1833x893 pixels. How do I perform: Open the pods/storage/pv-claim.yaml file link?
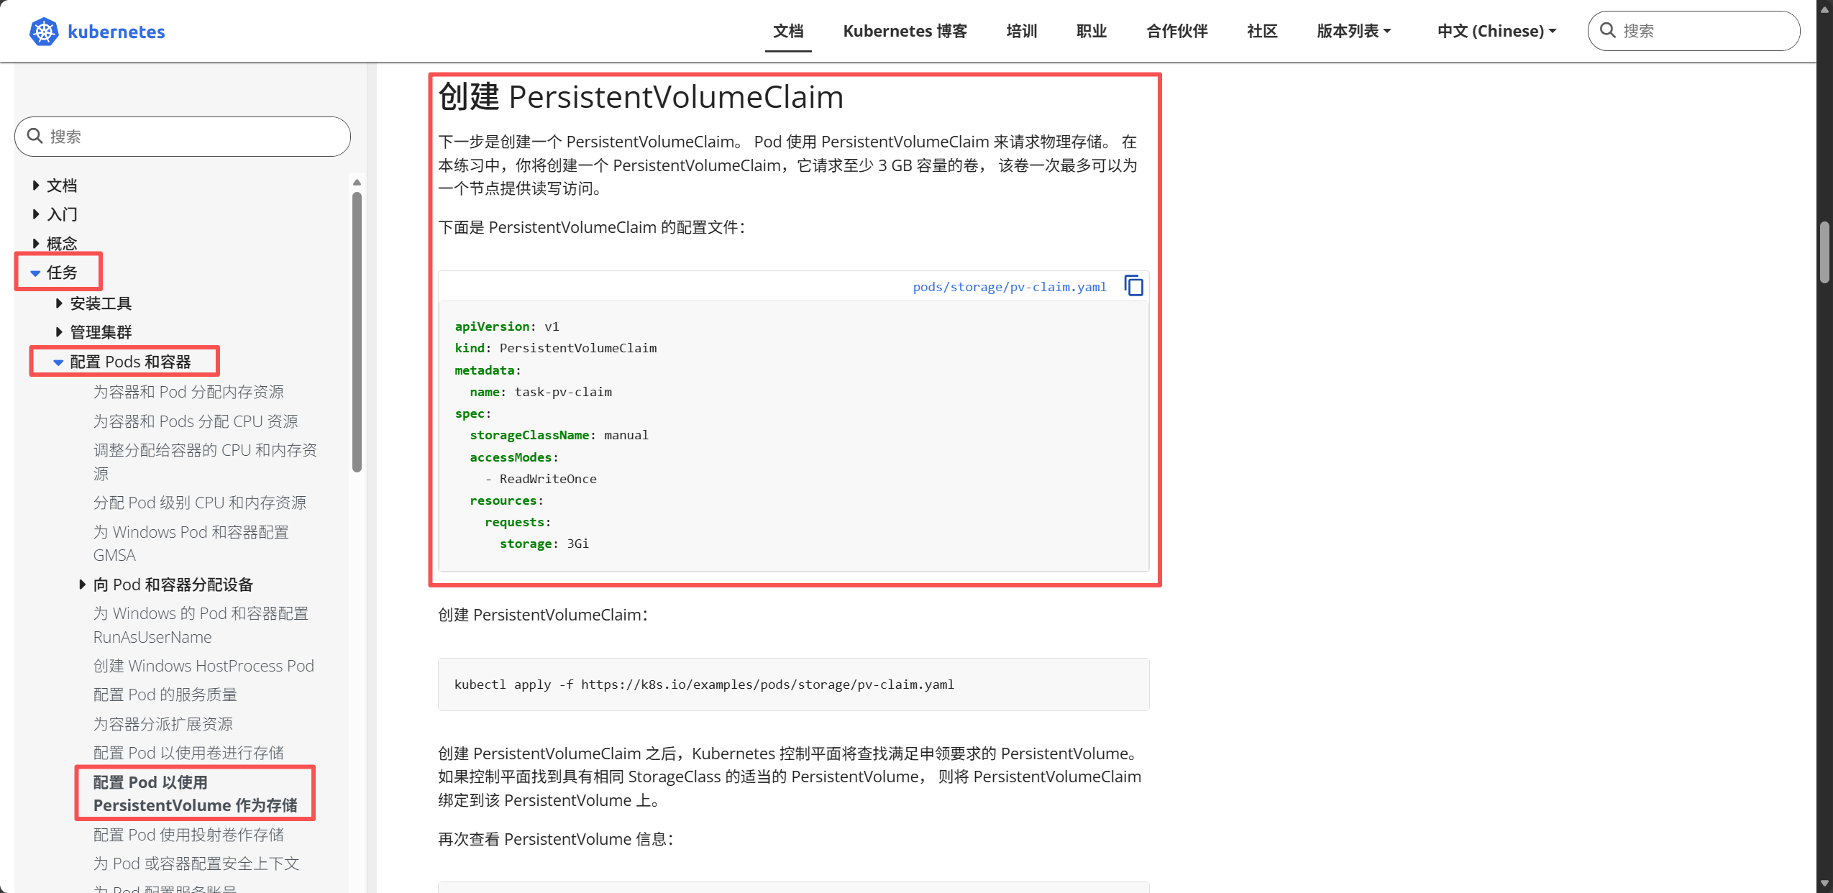pos(1010,287)
